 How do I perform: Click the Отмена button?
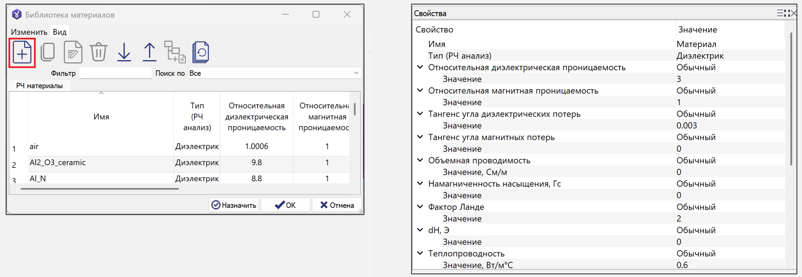[337, 205]
